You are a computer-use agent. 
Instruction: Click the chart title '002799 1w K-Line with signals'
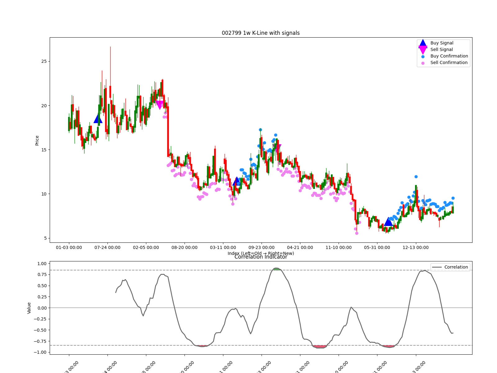point(261,33)
